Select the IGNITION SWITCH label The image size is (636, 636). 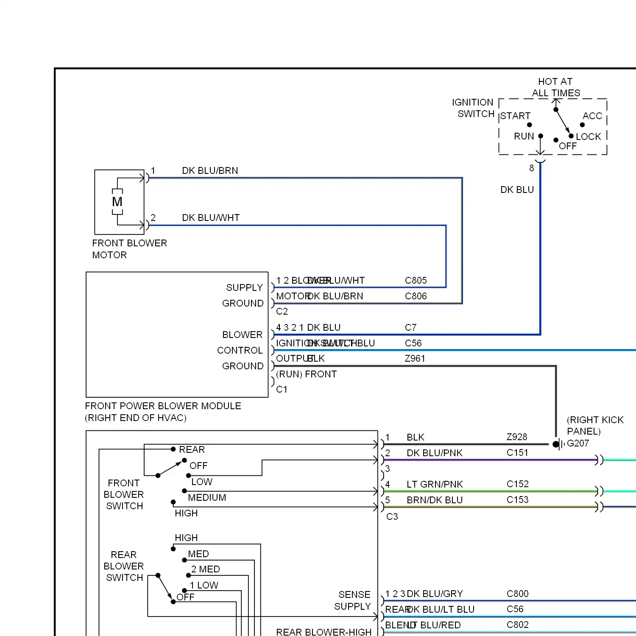pyautogui.click(x=473, y=108)
